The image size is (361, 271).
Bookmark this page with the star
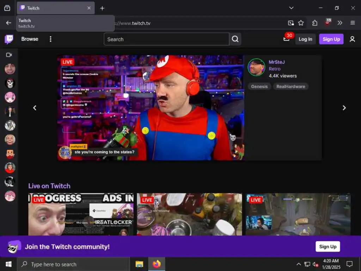coord(301,23)
